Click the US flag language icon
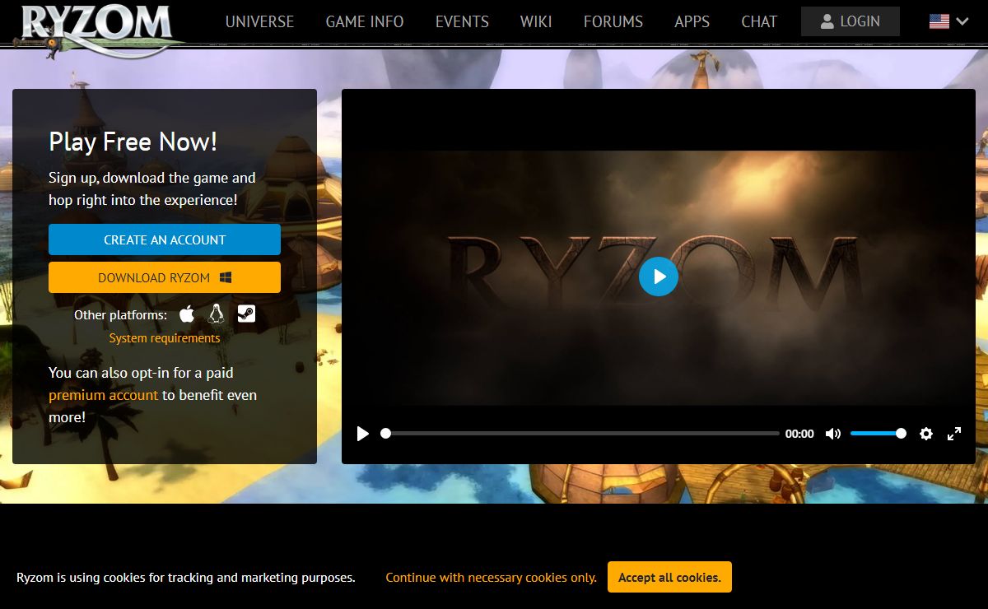Image resolution: width=988 pixels, height=609 pixels. click(x=939, y=22)
